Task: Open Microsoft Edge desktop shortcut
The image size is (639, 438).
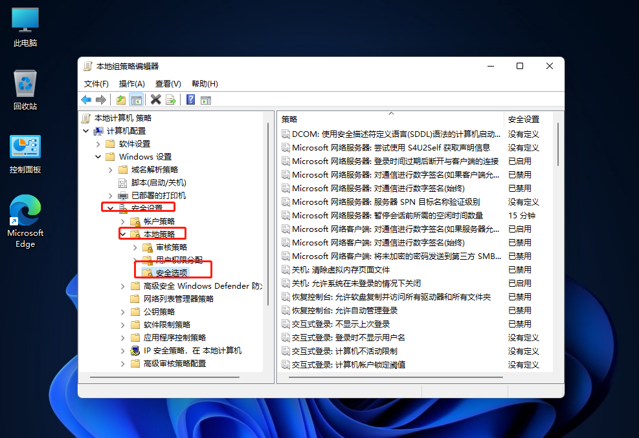Action: (x=25, y=222)
